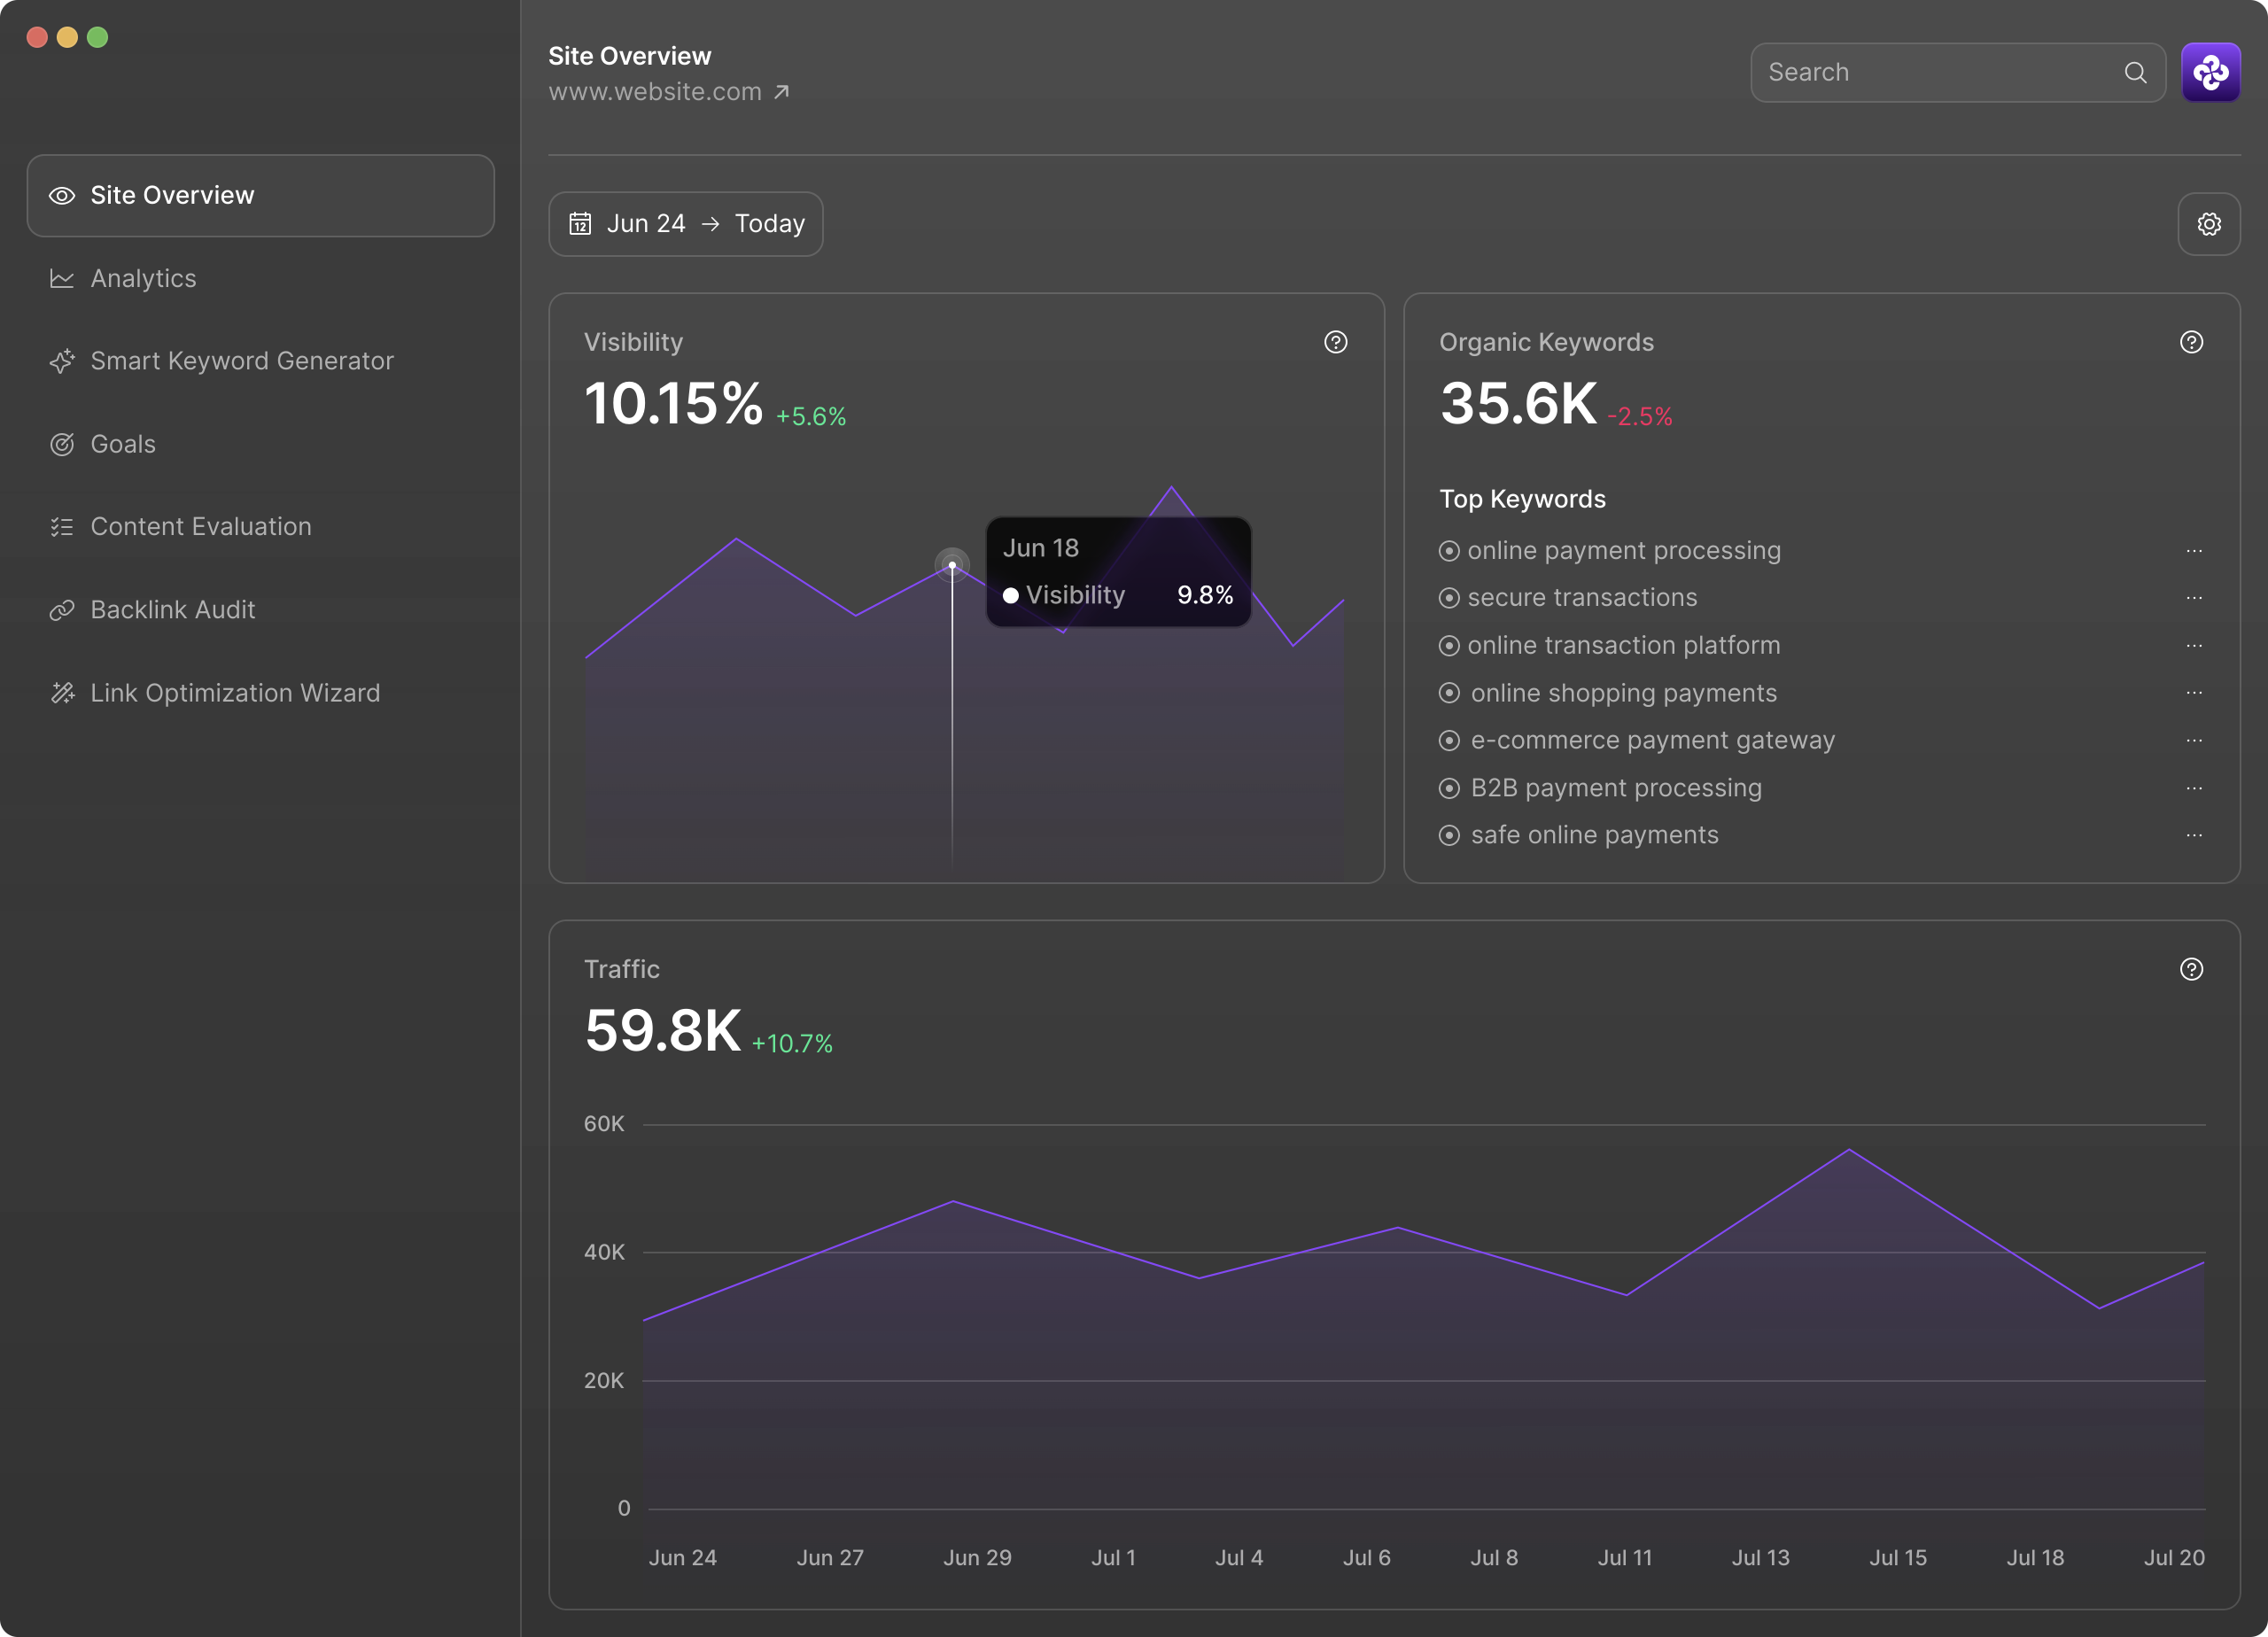Open options menu for online payment processing keyword
The height and width of the screenshot is (1637, 2268).
(x=2194, y=551)
